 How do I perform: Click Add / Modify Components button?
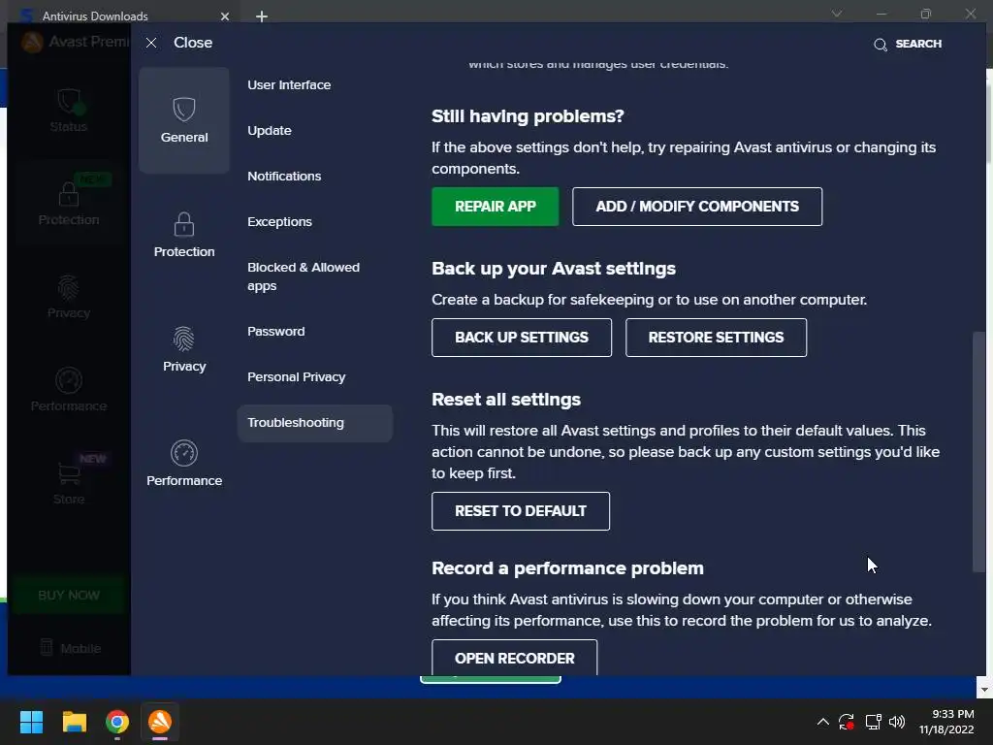point(697,207)
